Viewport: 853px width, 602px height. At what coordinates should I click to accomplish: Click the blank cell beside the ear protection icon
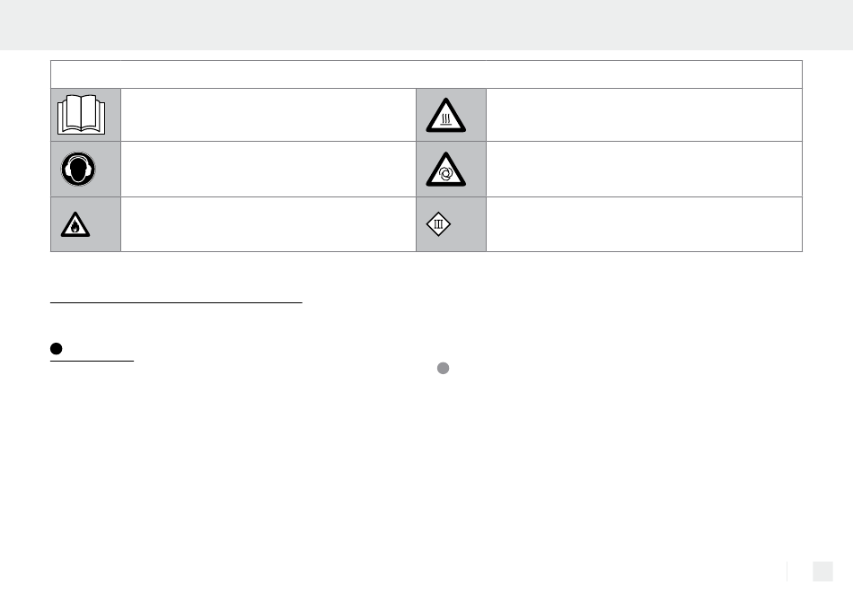(268, 169)
